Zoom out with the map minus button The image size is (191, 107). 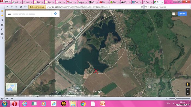[x=188, y=93]
